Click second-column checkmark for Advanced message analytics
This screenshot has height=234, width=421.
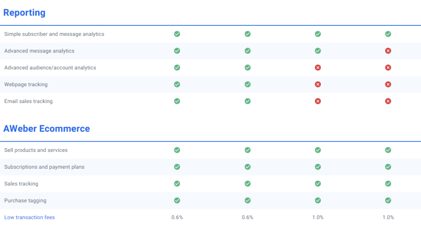(x=248, y=51)
